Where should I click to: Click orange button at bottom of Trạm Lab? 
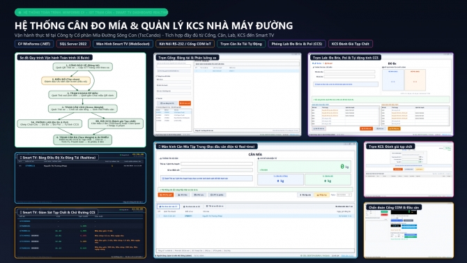[x=366, y=128]
